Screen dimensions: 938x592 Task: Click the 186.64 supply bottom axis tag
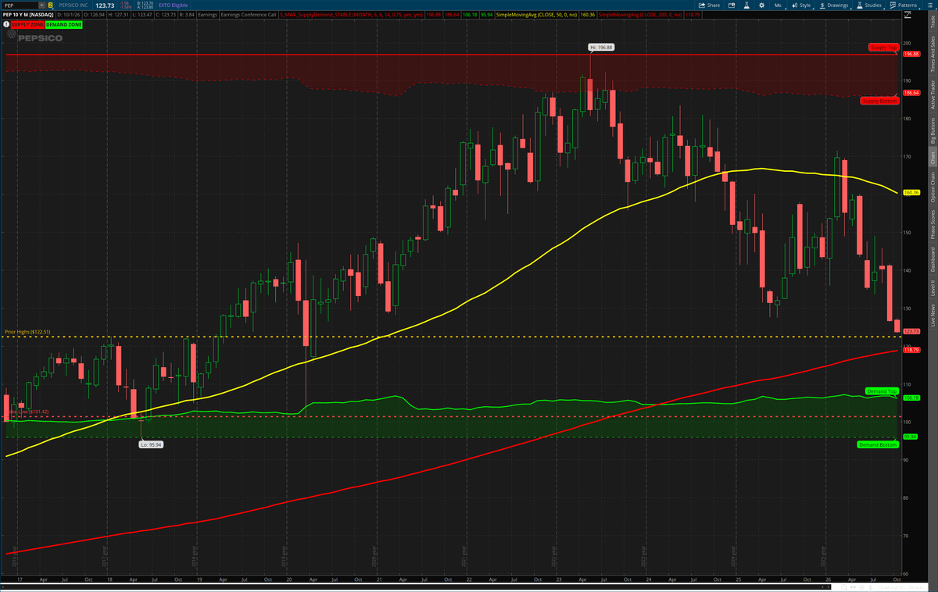coord(910,93)
